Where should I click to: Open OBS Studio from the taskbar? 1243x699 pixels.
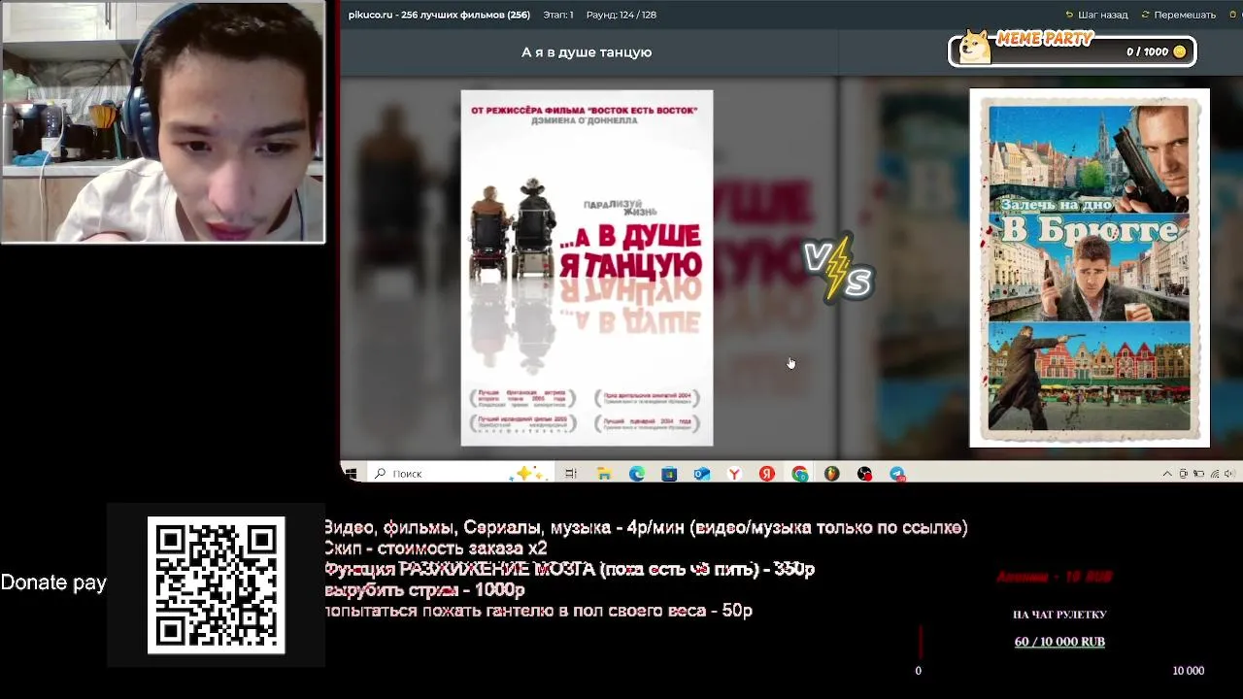864,474
